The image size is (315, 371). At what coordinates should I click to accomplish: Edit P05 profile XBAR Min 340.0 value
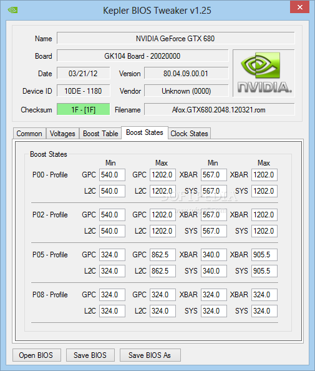point(213,255)
